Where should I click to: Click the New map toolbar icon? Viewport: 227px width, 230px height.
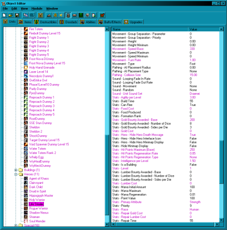coord(4,15)
